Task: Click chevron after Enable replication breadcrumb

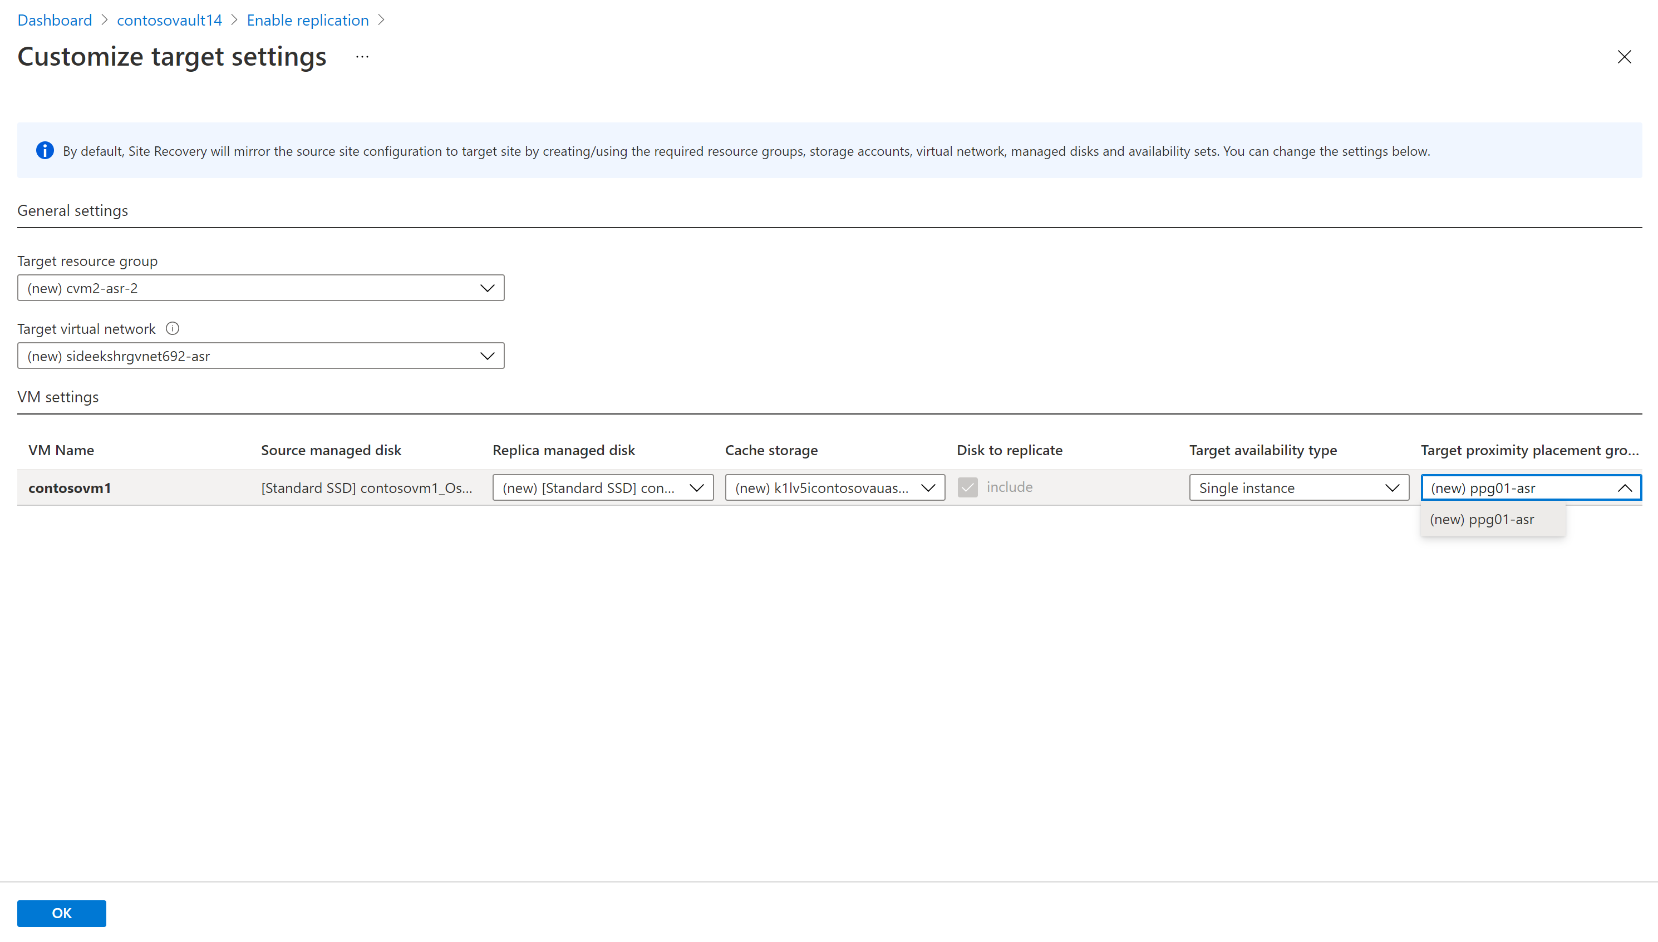Action: click(x=381, y=20)
